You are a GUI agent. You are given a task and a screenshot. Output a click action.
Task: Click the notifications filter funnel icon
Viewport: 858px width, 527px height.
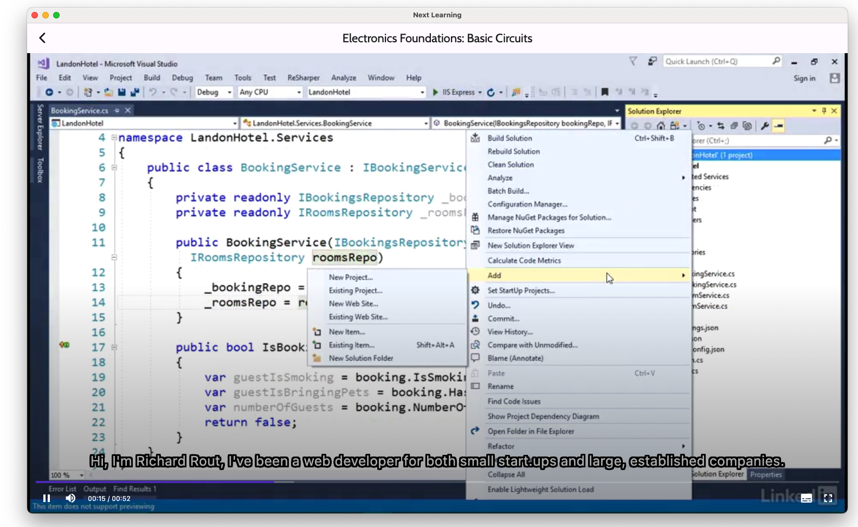633,61
